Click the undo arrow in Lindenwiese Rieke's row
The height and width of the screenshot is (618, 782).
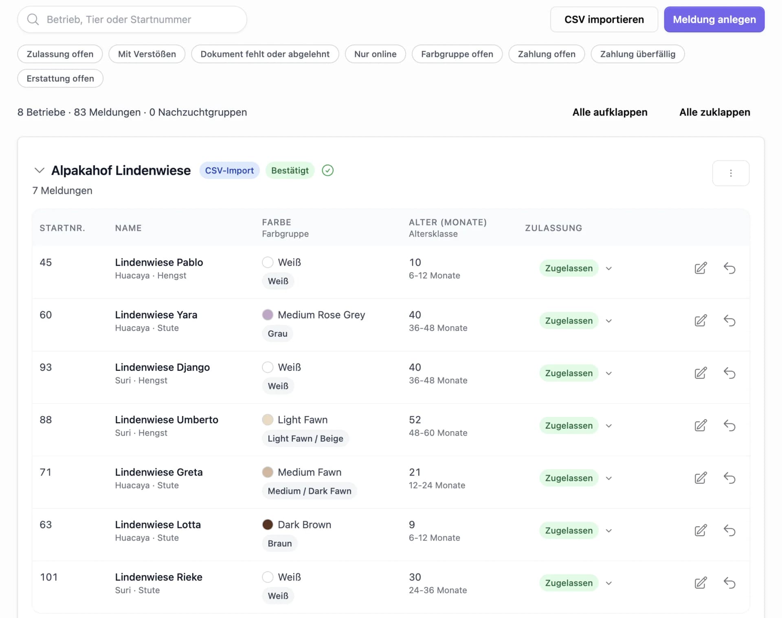click(729, 583)
